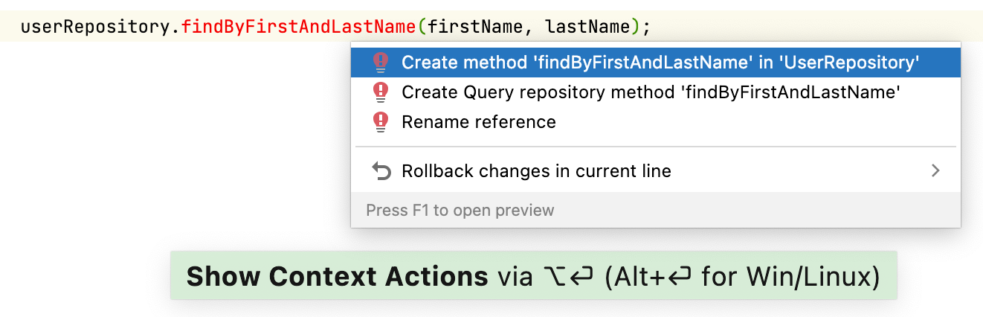The width and height of the screenshot is (983, 317).
Task: Place cursor on the firstName argument
Action: coord(477,28)
